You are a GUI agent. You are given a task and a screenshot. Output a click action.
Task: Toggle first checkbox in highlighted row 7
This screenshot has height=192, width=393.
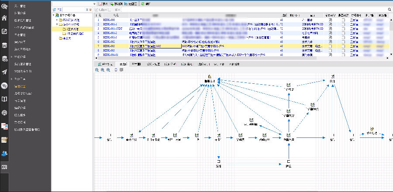coord(330,46)
